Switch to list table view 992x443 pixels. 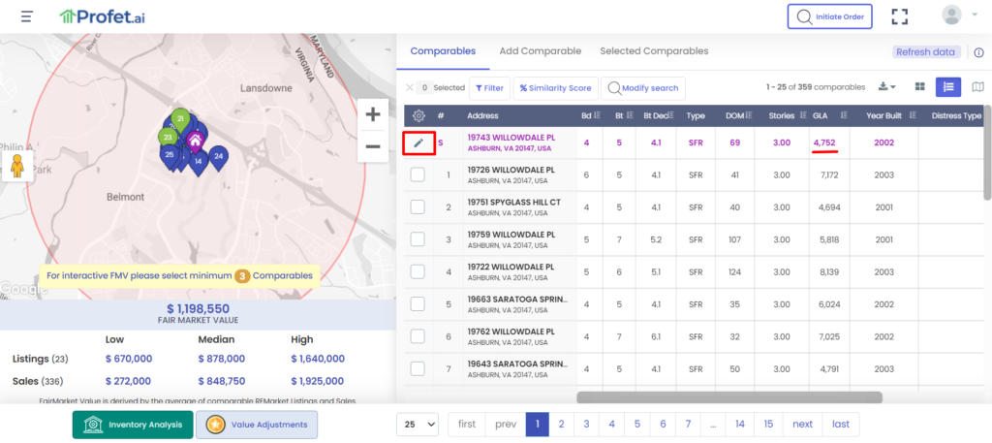[948, 86]
